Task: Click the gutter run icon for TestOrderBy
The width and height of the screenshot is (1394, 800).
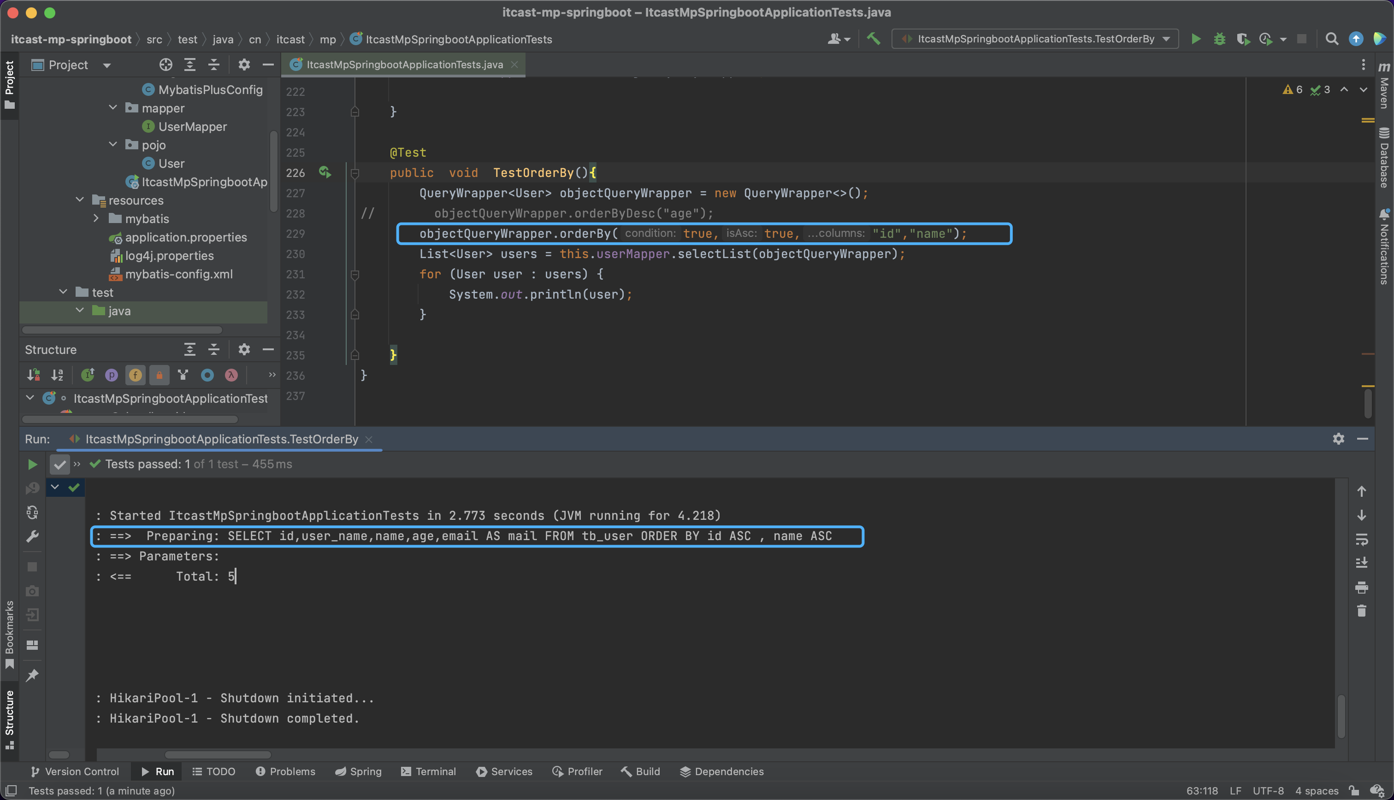Action: 325,172
